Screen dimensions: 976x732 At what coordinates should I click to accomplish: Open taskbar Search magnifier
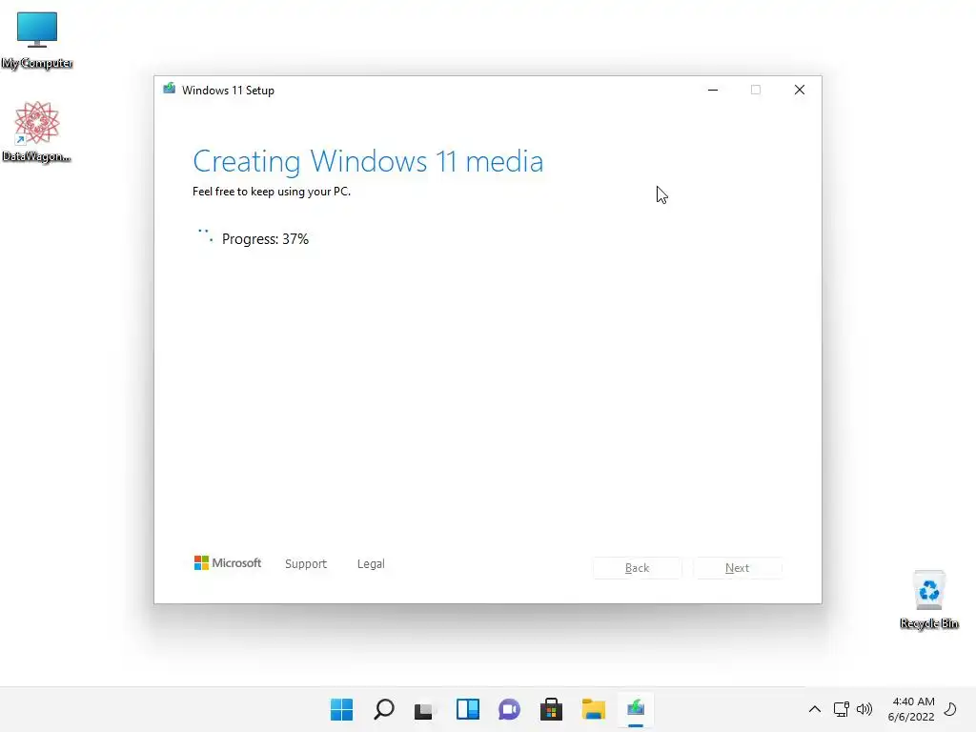pyautogui.click(x=384, y=709)
